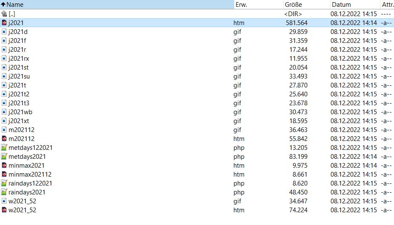The height and width of the screenshot is (225, 394).
Task: Select the w2021_52 htm file name
Action: (21, 210)
